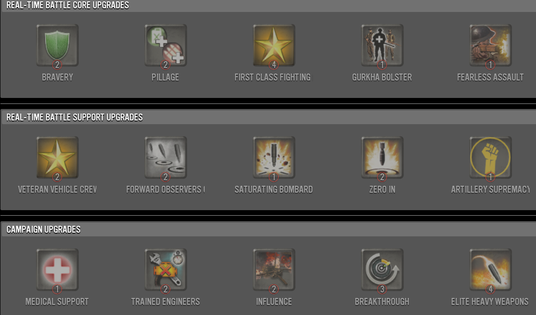The width and height of the screenshot is (536, 315).
Task: Click the Pillage upgrade icon
Action: 165,46
